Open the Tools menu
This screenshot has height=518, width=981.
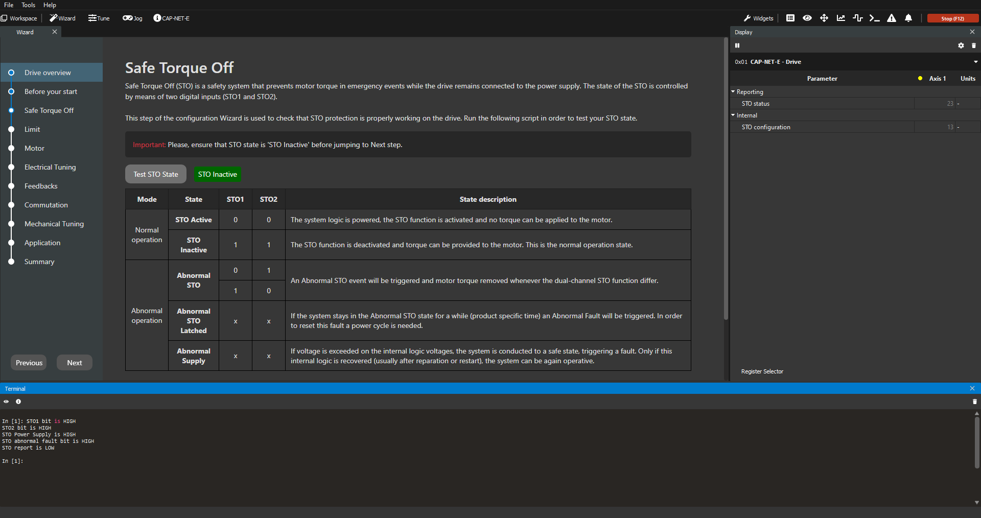(x=28, y=5)
